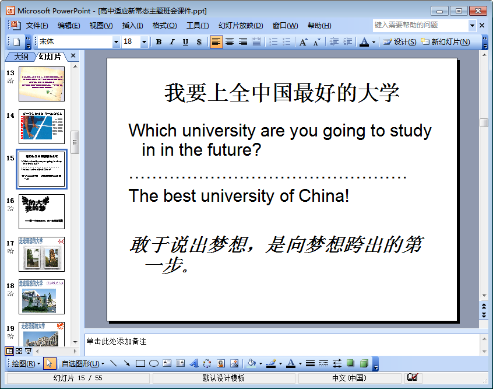
Task: Select the Line drawing tool
Action: point(114,363)
